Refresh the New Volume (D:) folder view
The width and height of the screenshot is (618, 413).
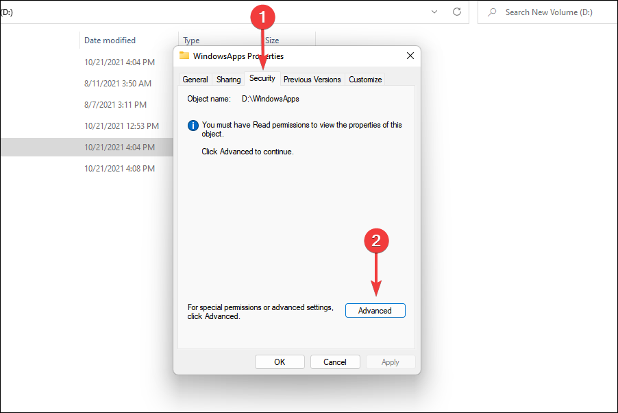point(457,12)
